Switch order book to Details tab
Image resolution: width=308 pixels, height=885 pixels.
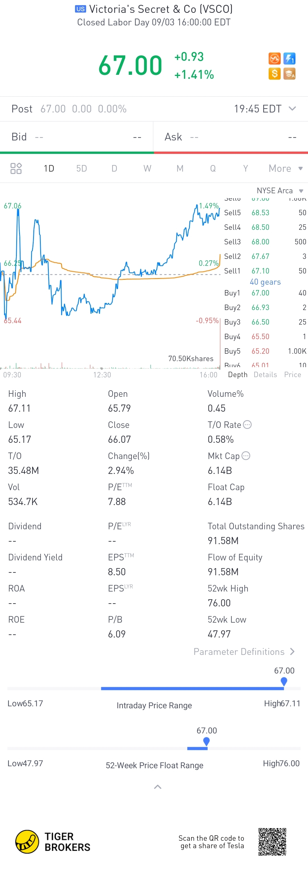click(266, 375)
